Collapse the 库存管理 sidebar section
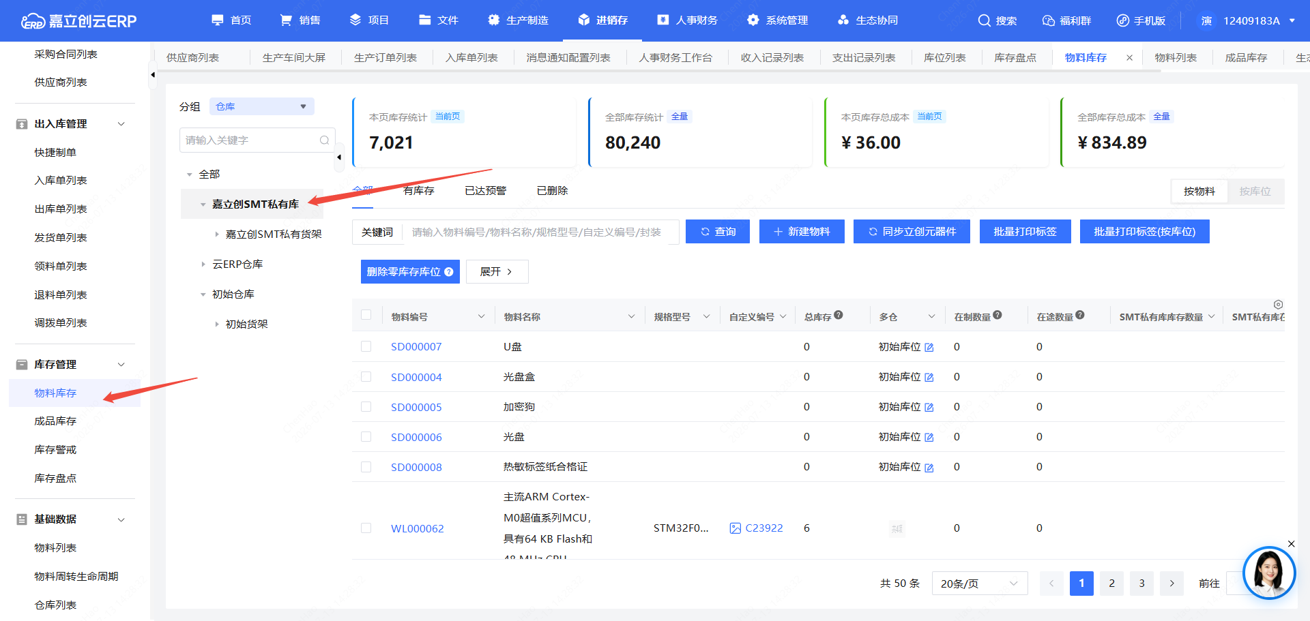This screenshot has width=1310, height=621. click(x=121, y=364)
